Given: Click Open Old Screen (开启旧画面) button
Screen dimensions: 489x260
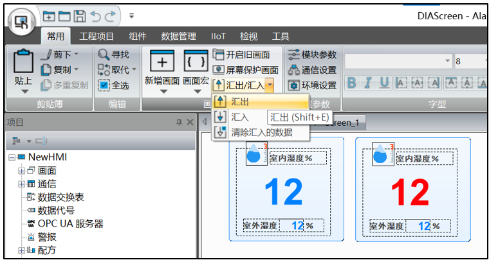Looking at the screenshot, I should (x=246, y=55).
